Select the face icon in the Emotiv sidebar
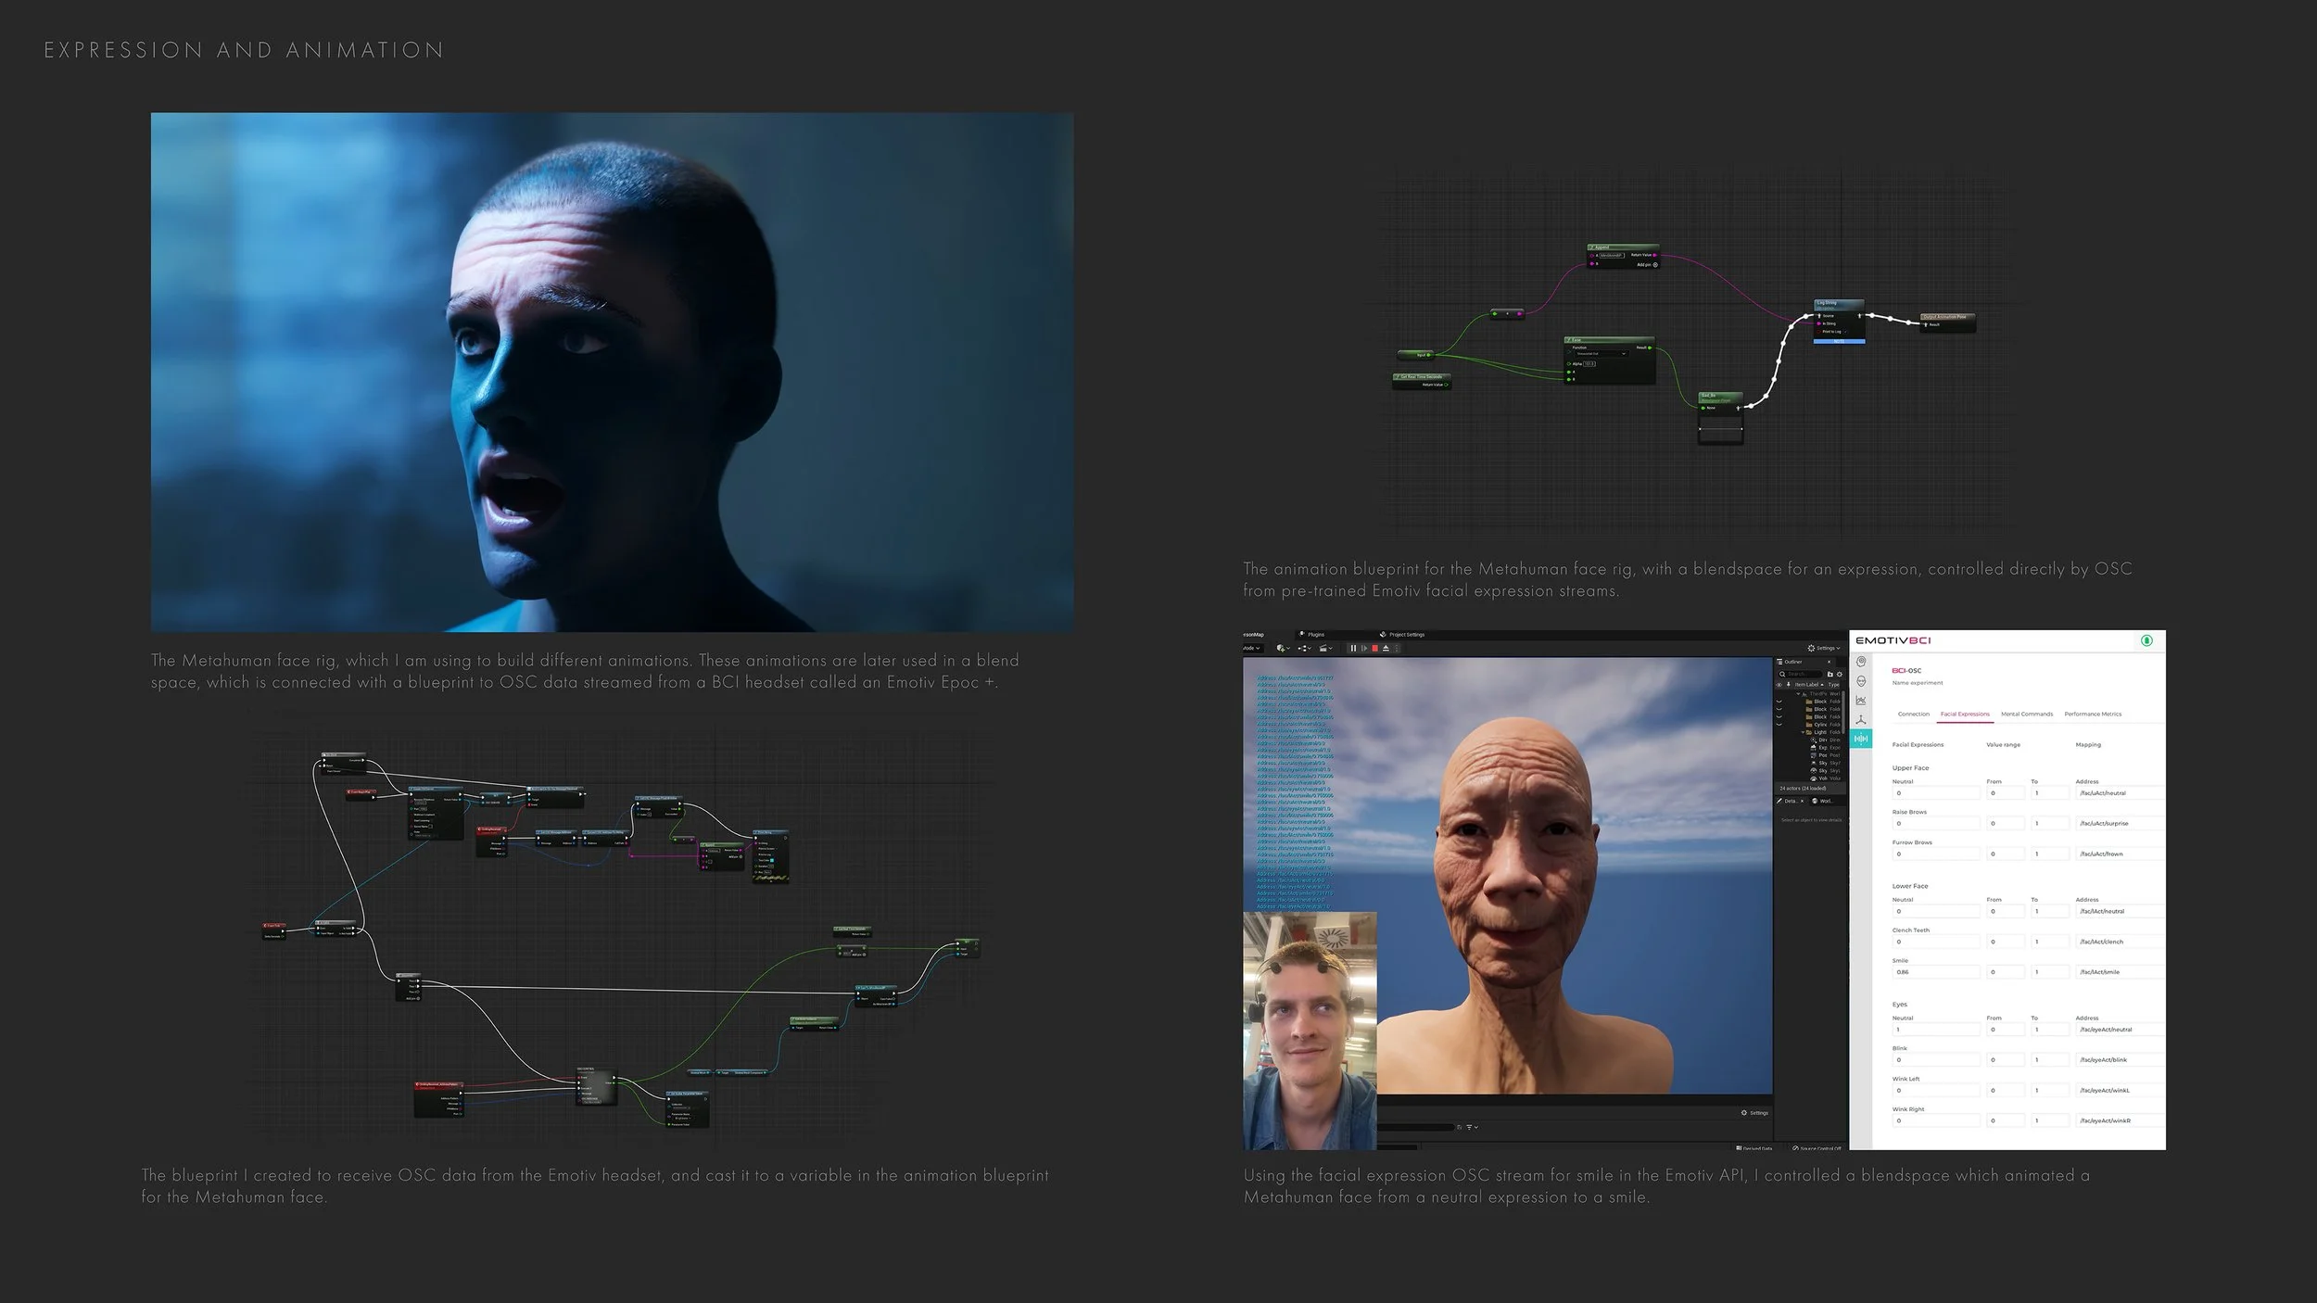This screenshot has width=2317, height=1303. 1861,681
